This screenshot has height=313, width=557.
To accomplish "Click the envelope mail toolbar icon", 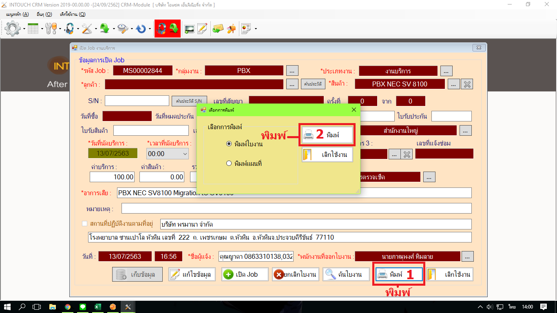I will (x=218, y=29).
